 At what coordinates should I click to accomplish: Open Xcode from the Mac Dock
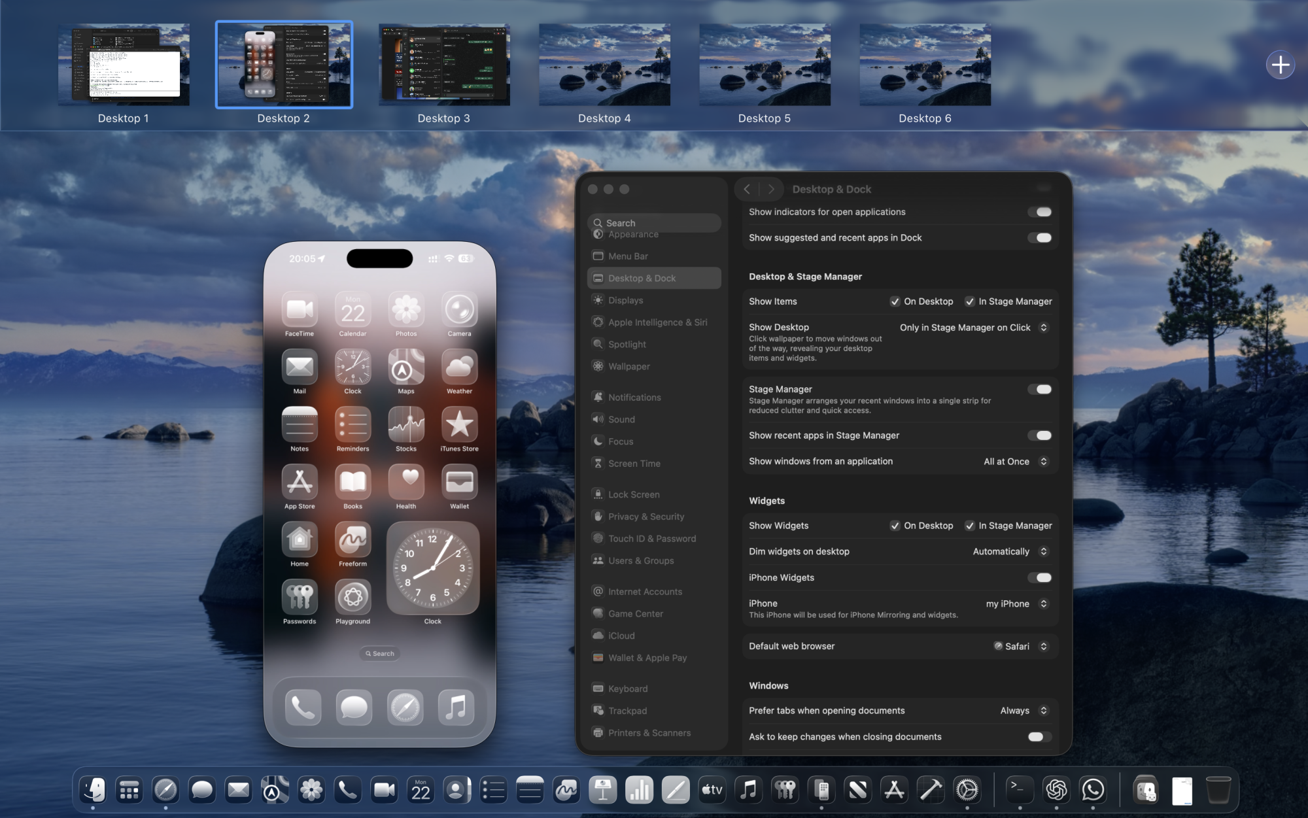tap(931, 791)
